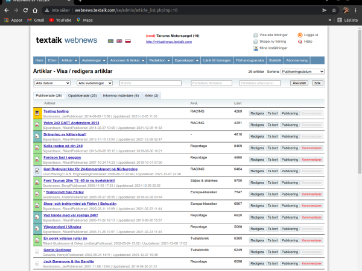The width and height of the screenshot is (362, 271).
Task: Open Länk till tidningen menu item
Action: click(217, 60)
